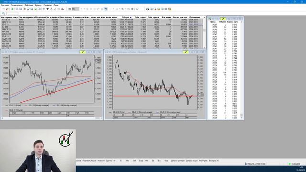Select the GOLD-6.19 row in the instruments table
Screen dimensions: 306x172
pyautogui.click(x=102, y=46)
